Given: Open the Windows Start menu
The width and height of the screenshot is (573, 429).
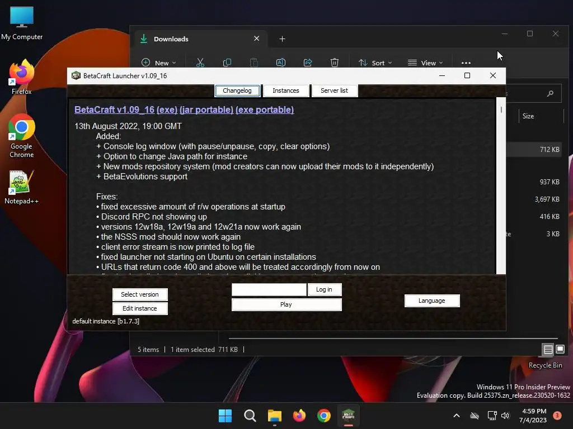Looking at the screenshot, I should (225, 416).
